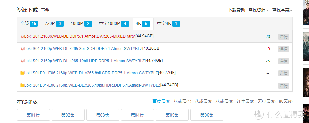Expand the 查找字幕 dropdown
The image size is (309, 123).
tap(282, 10)
